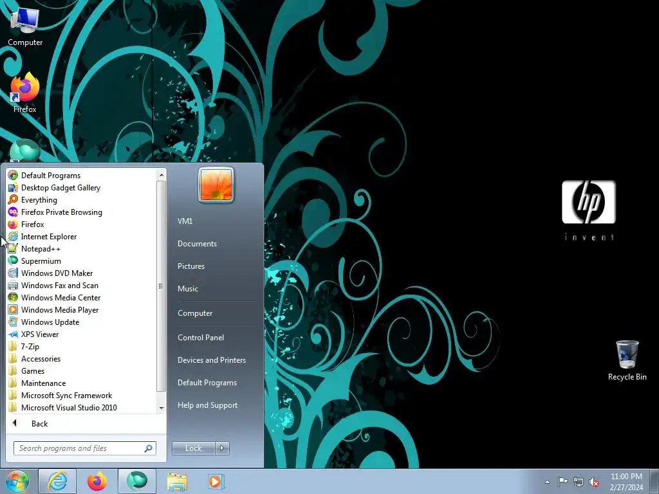
Task: Open the shutdown options arrow beside Lock
Action: tap(222, 448)
